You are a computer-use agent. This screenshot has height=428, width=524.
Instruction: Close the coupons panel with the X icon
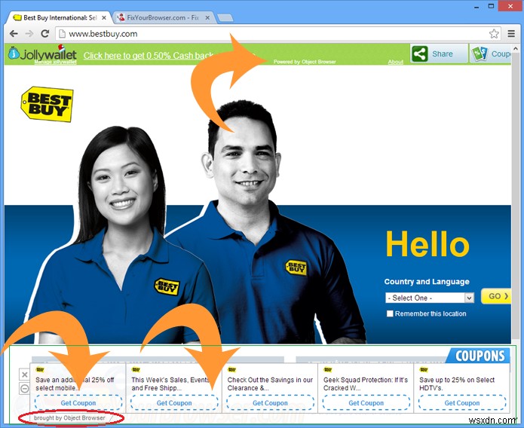(x=25, y=374)
